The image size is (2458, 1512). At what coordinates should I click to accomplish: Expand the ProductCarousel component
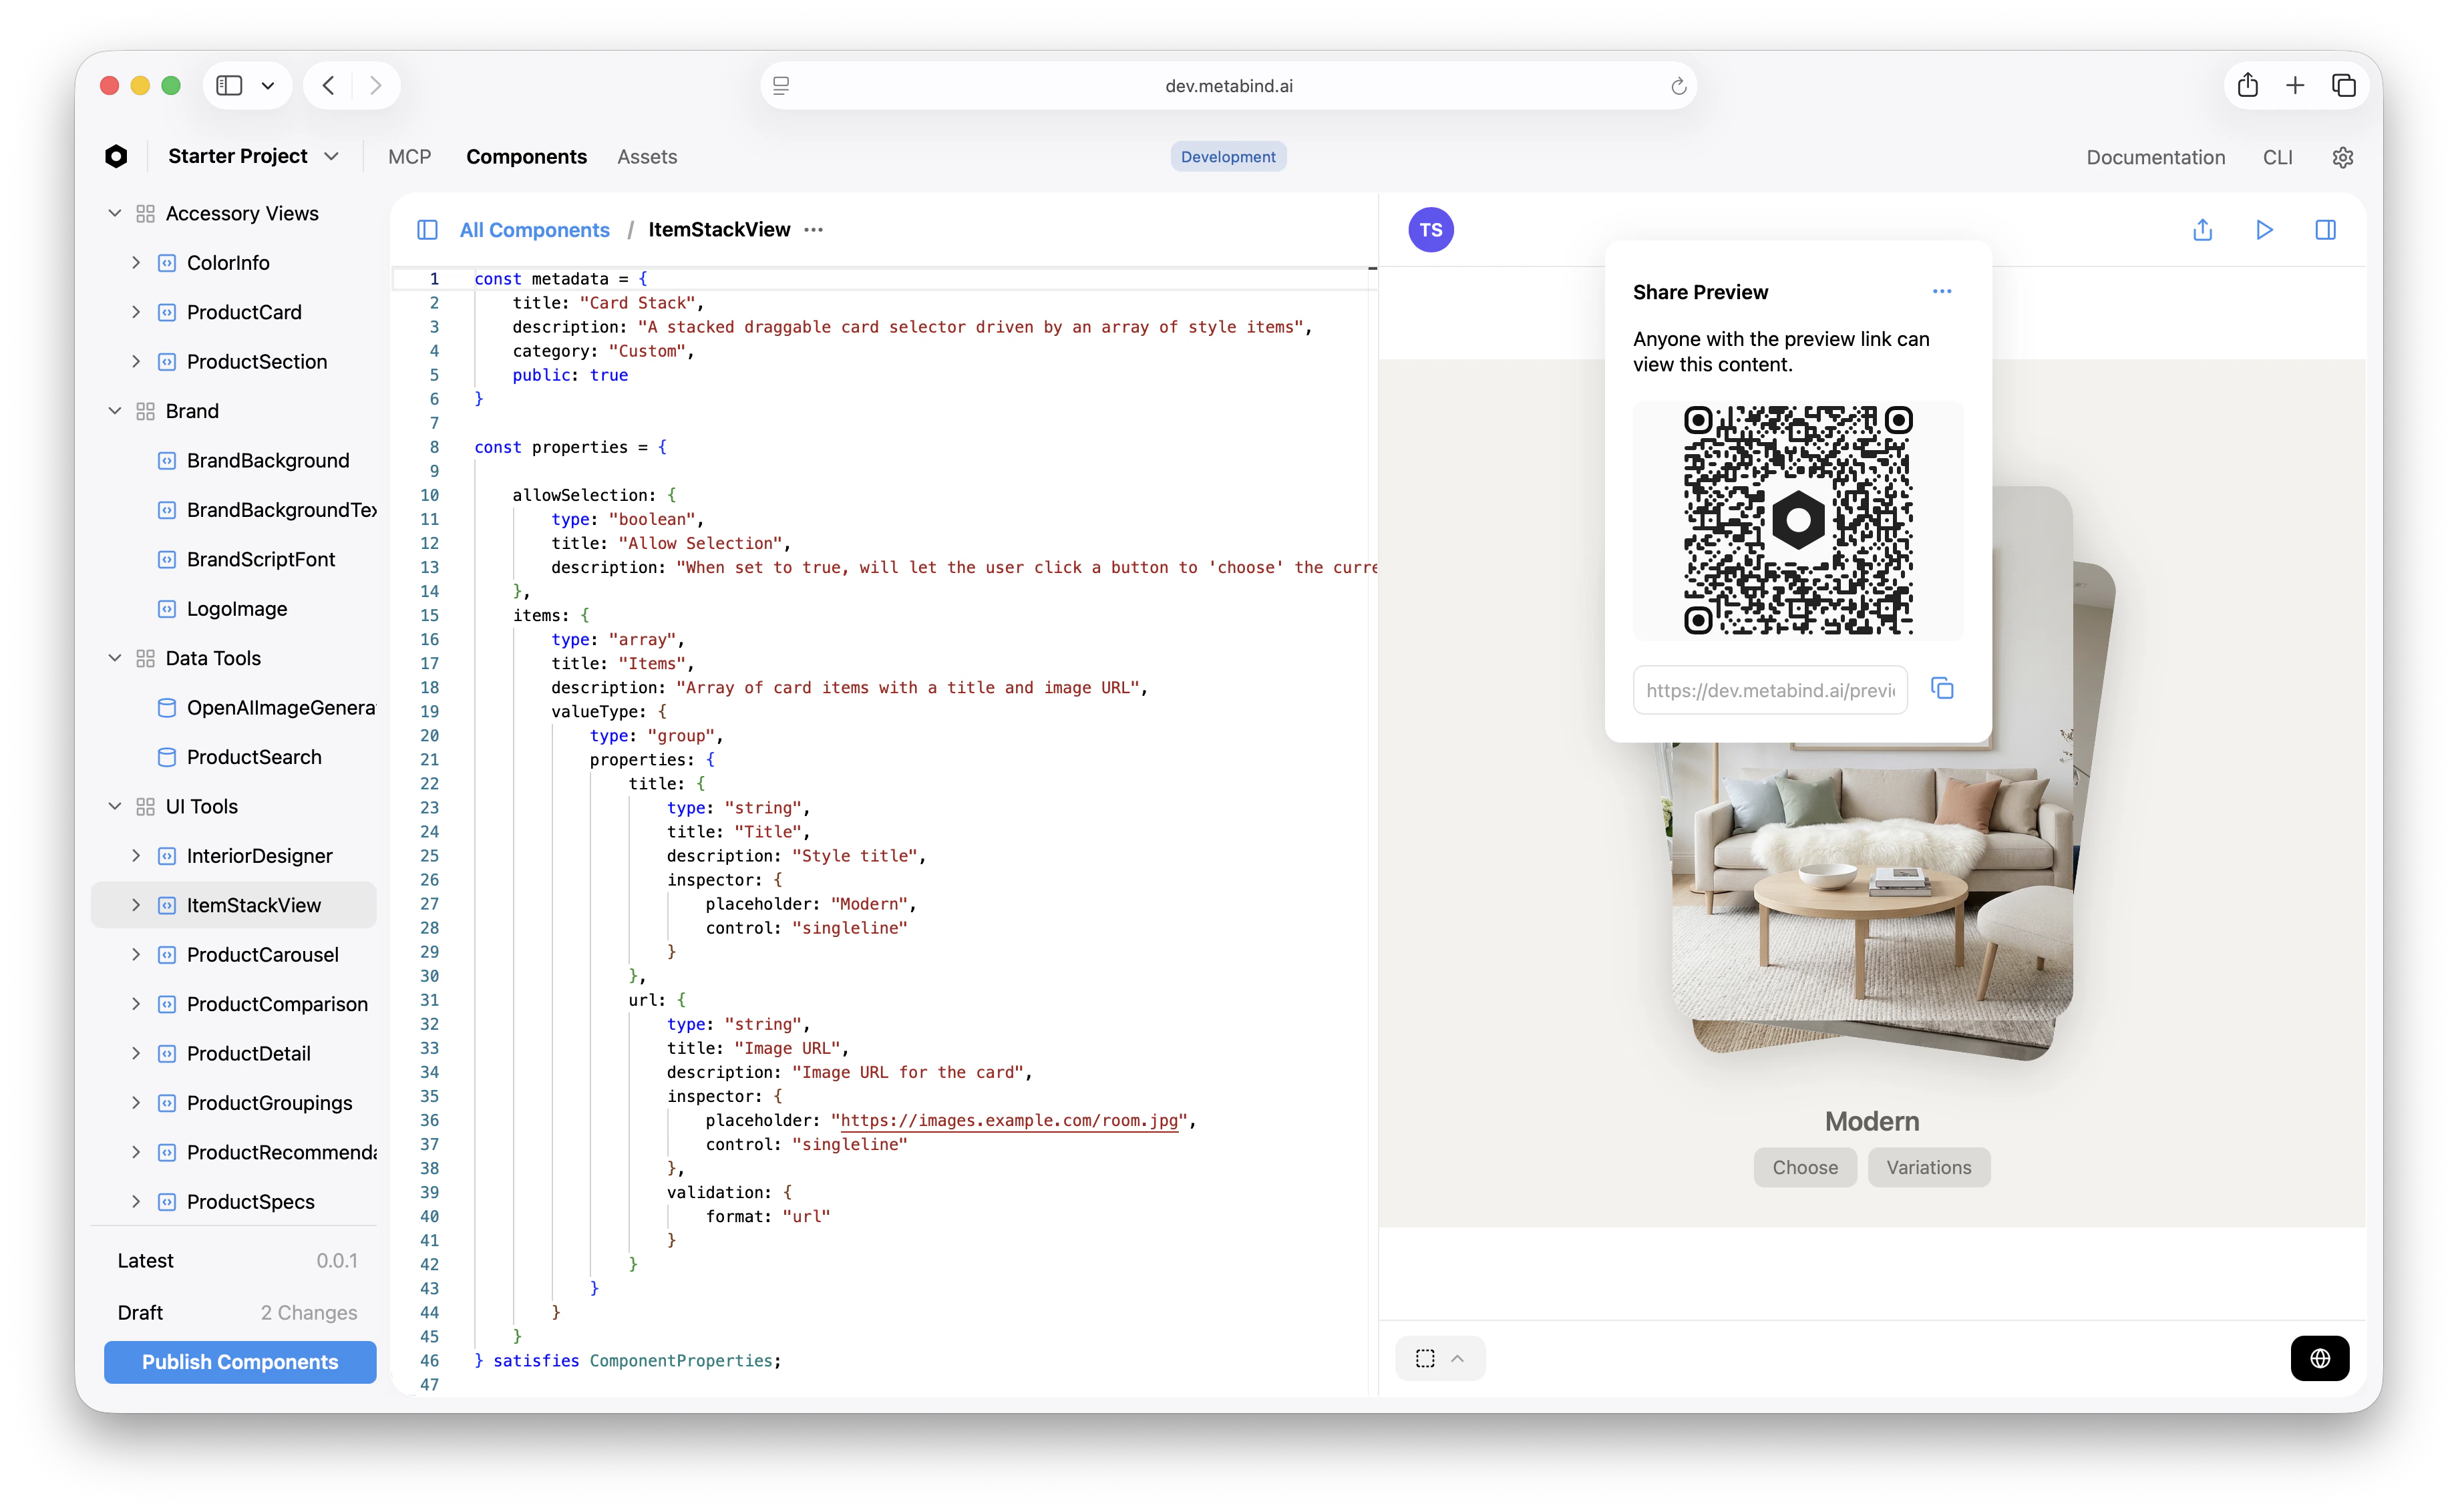[x=136, y=955]
